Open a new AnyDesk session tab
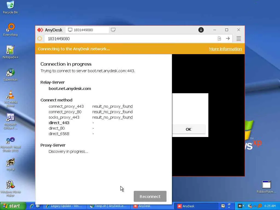The height and width of the screenshot is (210, 280). (113, 30)
